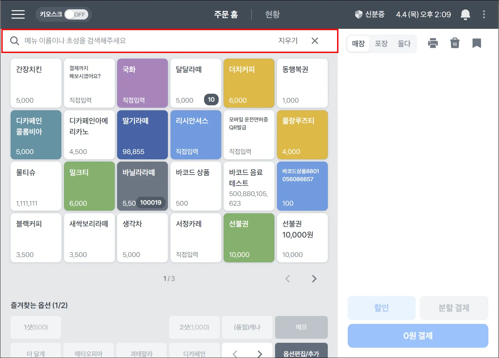The image size is (499, 358).
Task: Go to next menu page arrow
Action: point(314,279)
